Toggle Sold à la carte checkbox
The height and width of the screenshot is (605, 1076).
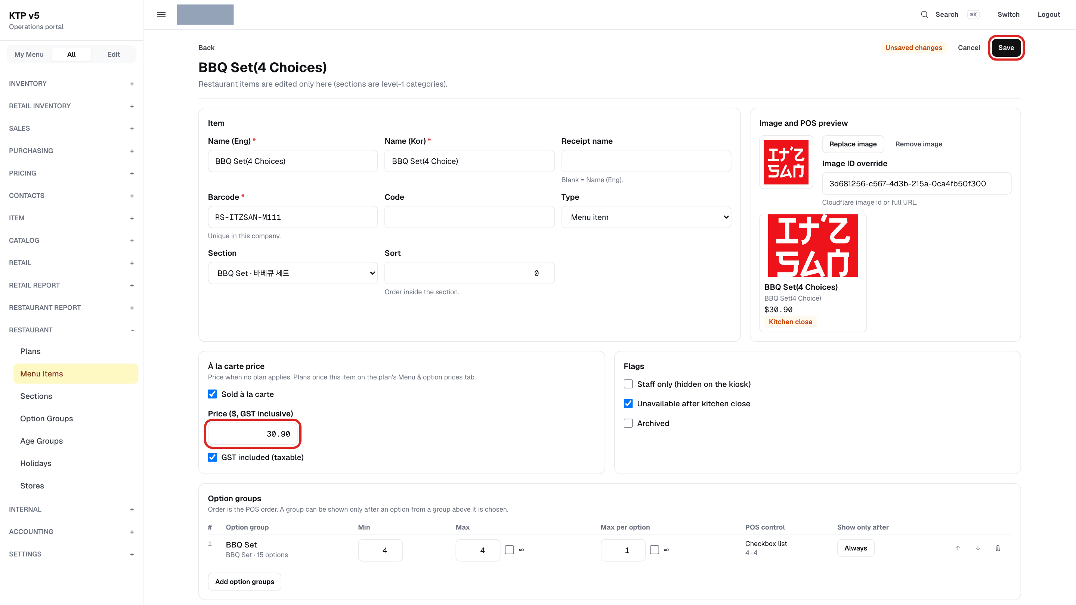click(x=212, y=394)
